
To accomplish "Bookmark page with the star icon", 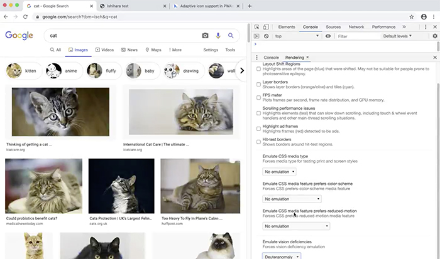I will pos(411,17).
